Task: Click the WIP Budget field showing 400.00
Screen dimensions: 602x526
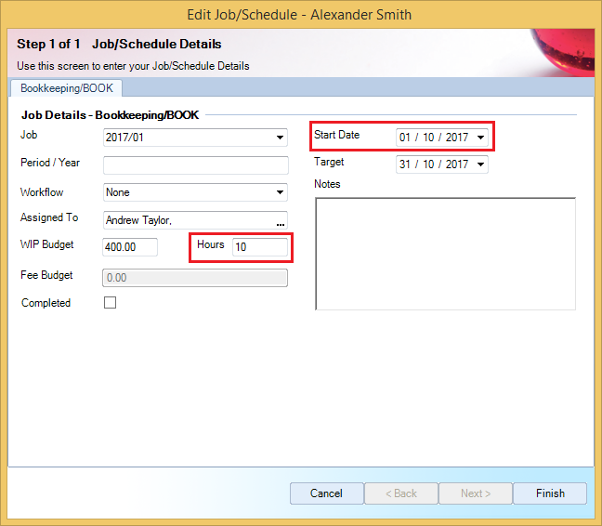Action: [x=130, y=247]
